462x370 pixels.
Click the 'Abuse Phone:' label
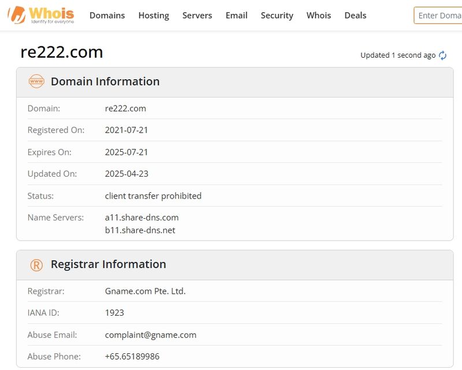coord(54,357)
